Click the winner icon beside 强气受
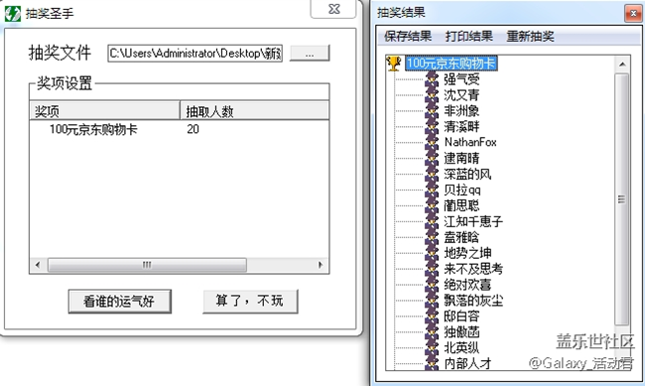This screenshot has height=386, width=645. pos(432,79)
